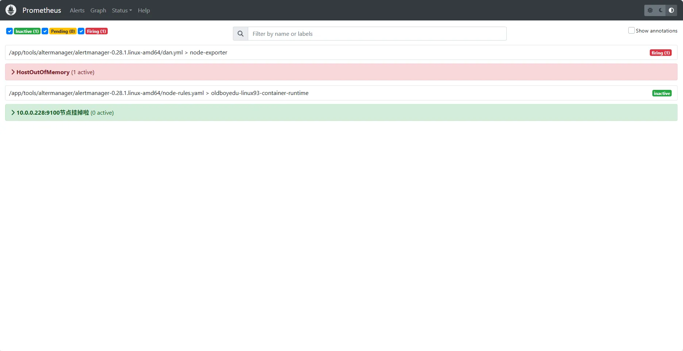
Task: Uncheck the Pending alerts filter checkbox
Action: 45,31
